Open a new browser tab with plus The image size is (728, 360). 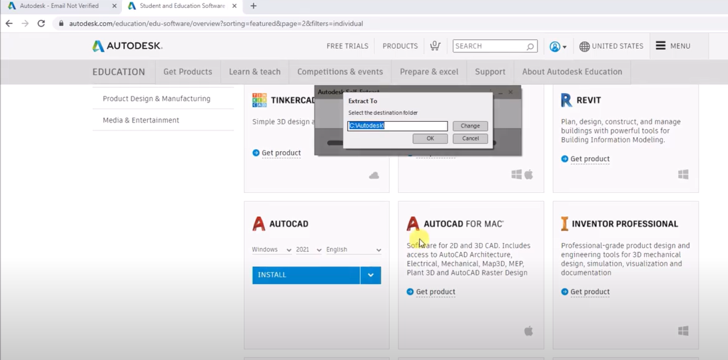click(x=253, y=6)
